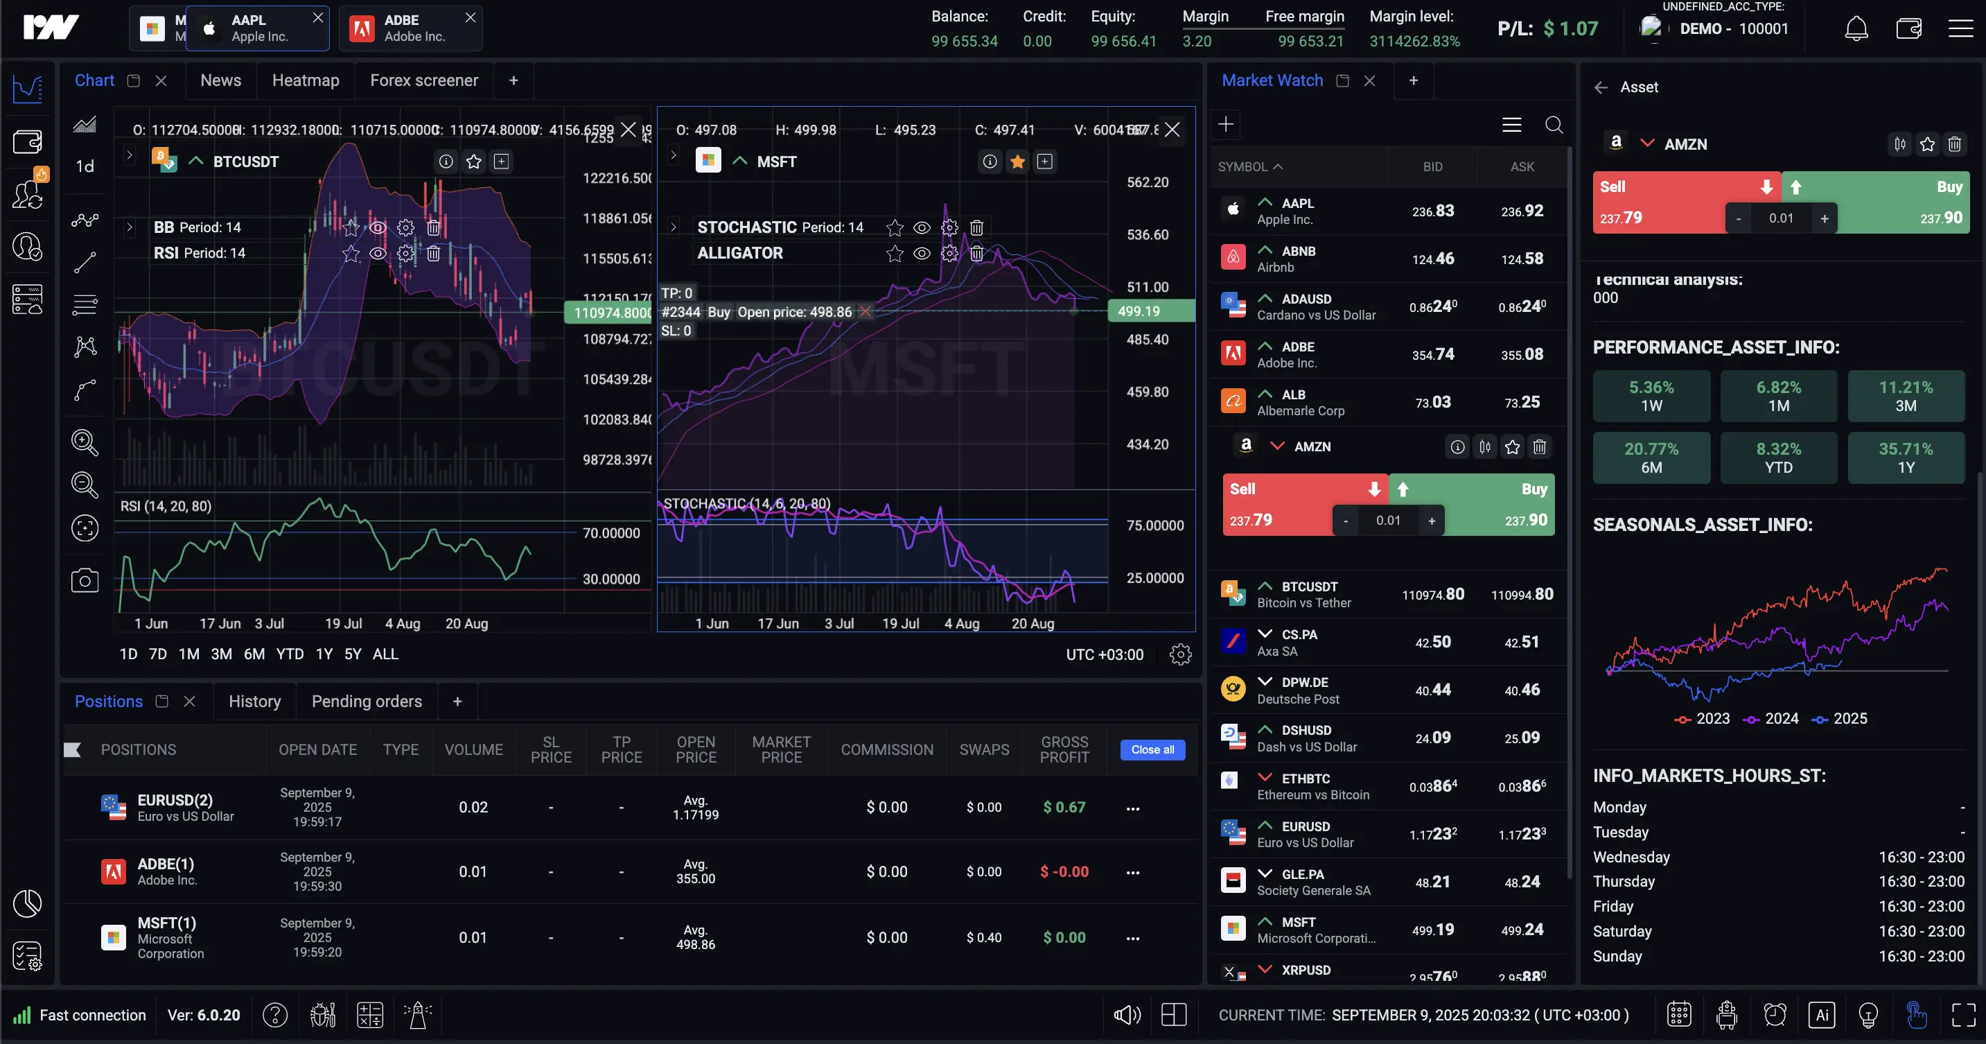Image resolution: width=1986 pixels, height=1044 pixels.
Task: Switch to the Heatmap tab
Action: 306,80
